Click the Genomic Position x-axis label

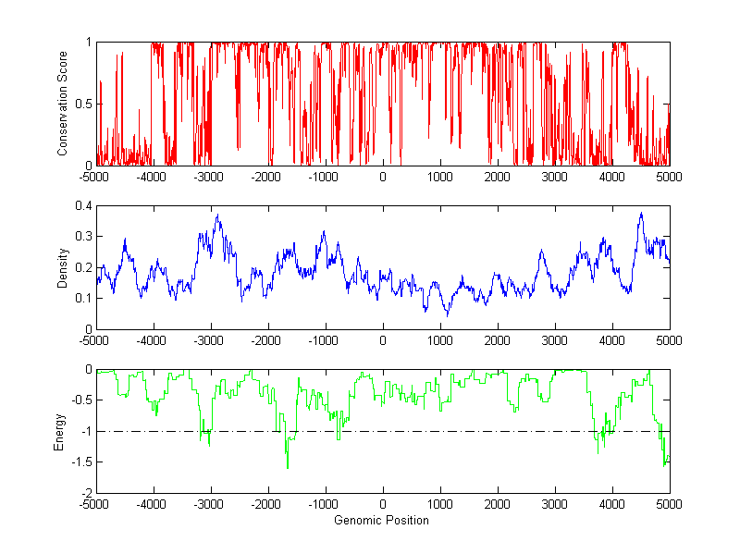[x=383, y=520]
